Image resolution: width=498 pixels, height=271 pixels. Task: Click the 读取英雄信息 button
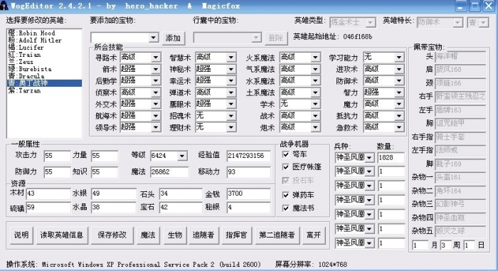coord(62,235)
